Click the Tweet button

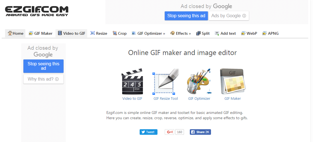coord(149,132)
